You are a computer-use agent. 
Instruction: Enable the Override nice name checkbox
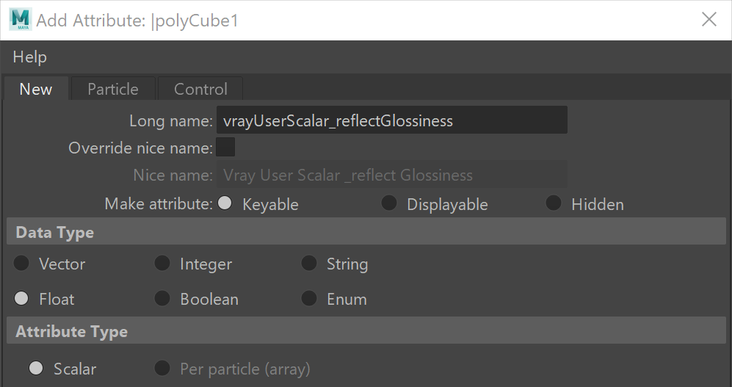[225, 147]
